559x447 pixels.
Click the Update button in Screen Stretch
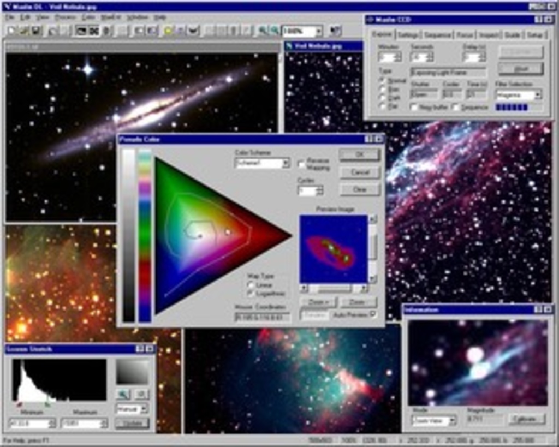coord(133,422)
